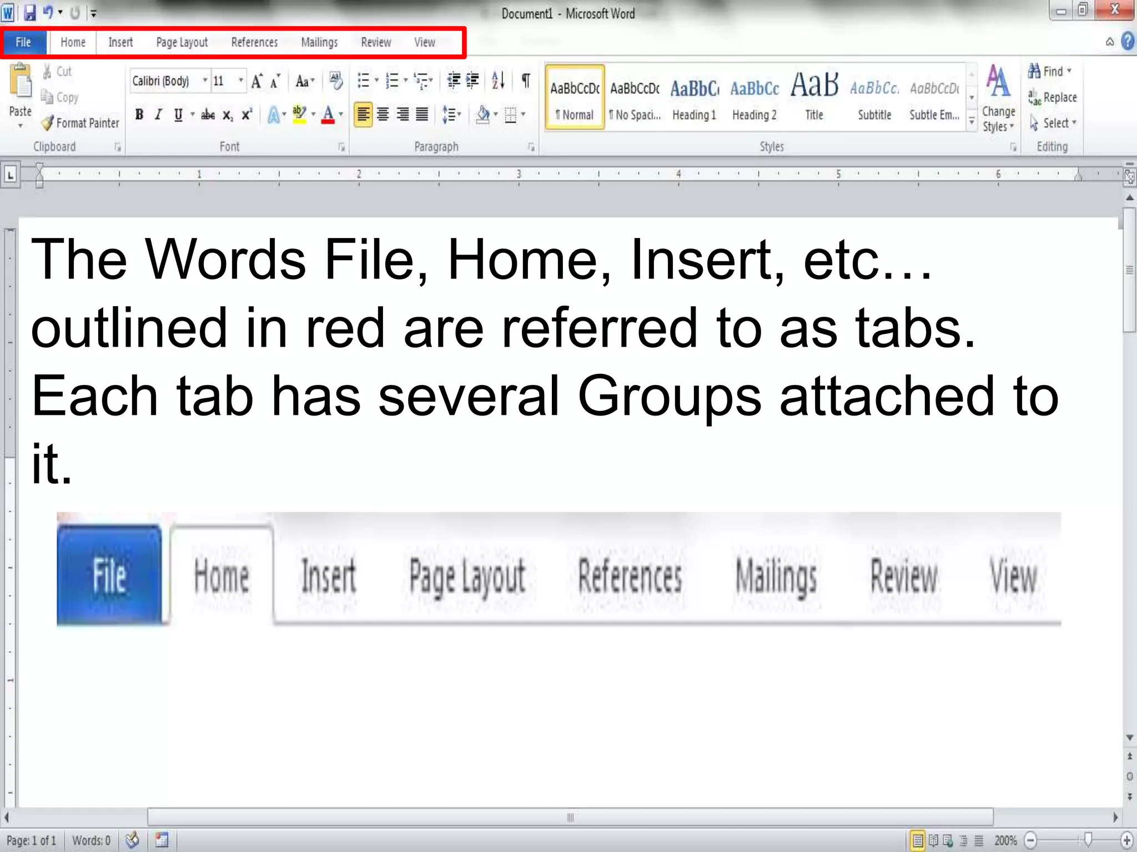This screenshot has width=1137, height=852.
Task: Click the Superscript icon
Action: coord(246,114)
